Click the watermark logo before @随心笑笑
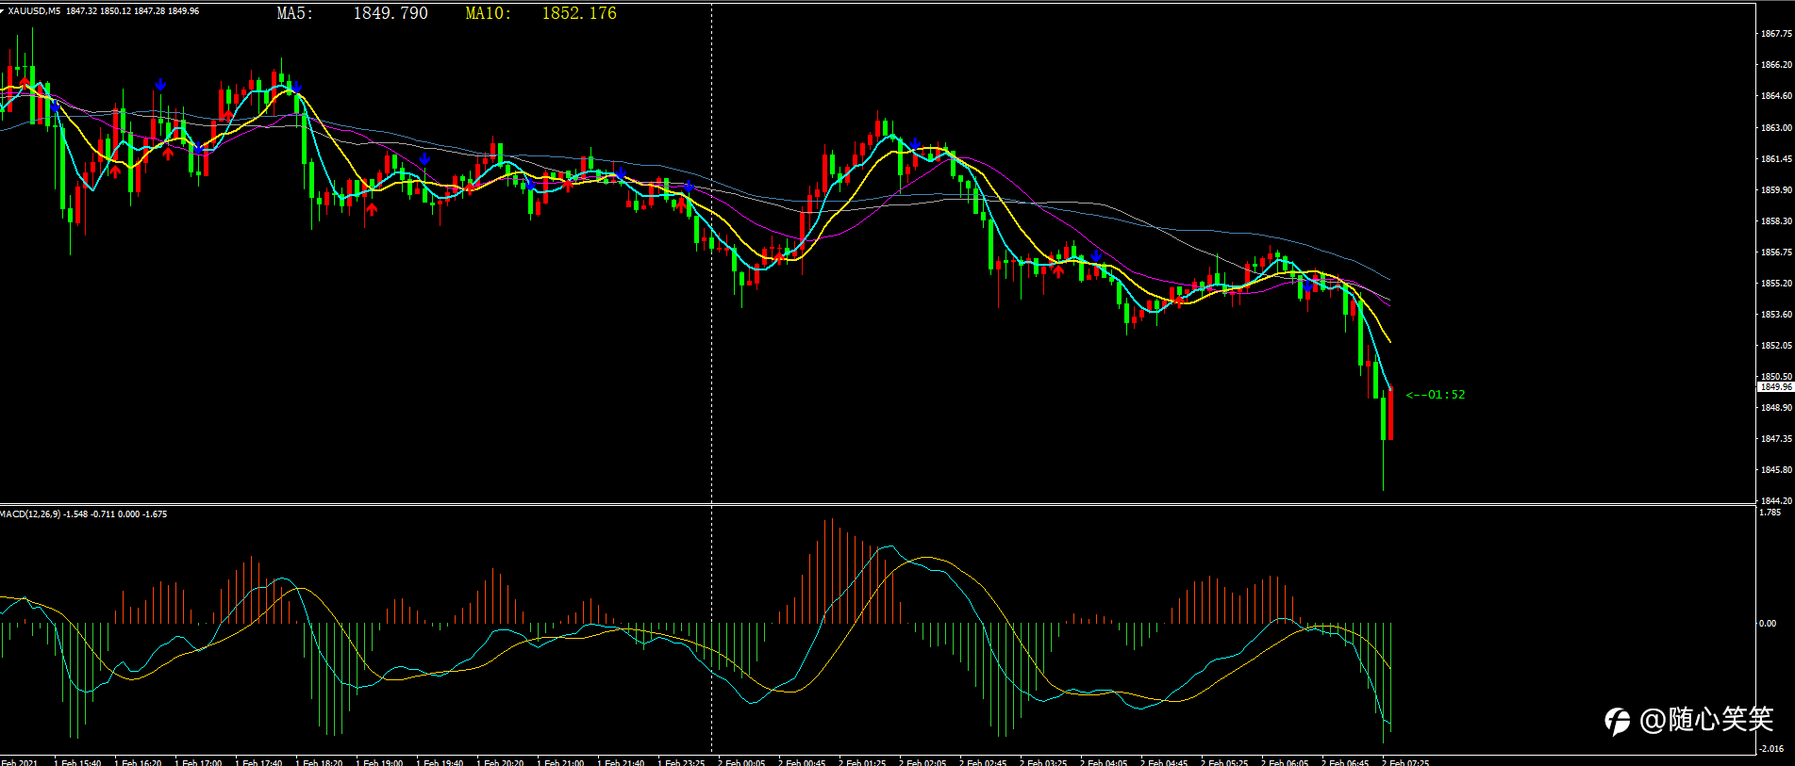Screen dimensions: 1795x766 pos(1618,721)
